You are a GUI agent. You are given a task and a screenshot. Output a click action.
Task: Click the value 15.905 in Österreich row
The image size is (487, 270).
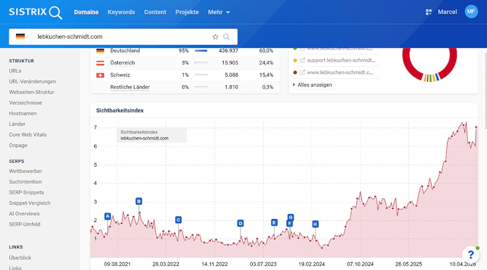[x=230, y=63]
